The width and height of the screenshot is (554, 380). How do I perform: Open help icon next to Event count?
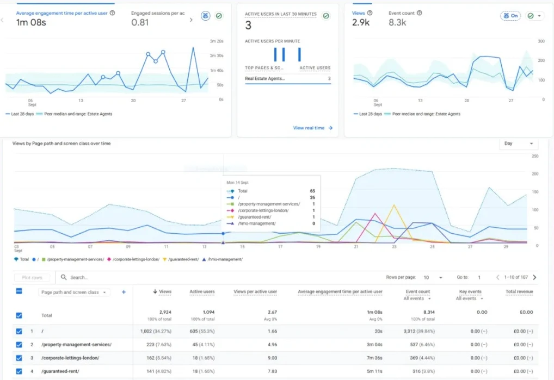420,13
